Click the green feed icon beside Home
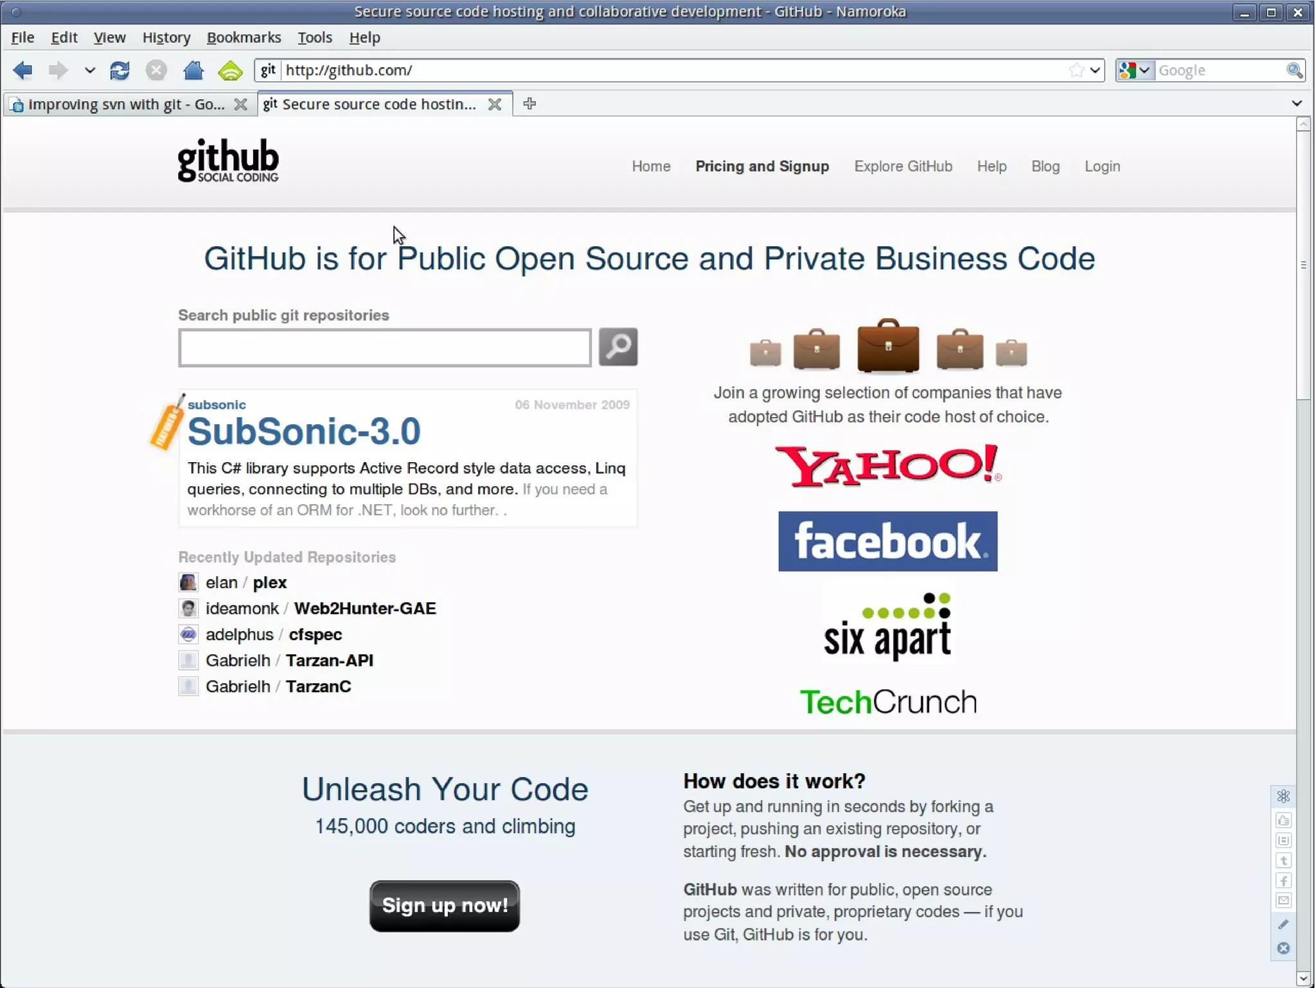 [x=230, y=71]
